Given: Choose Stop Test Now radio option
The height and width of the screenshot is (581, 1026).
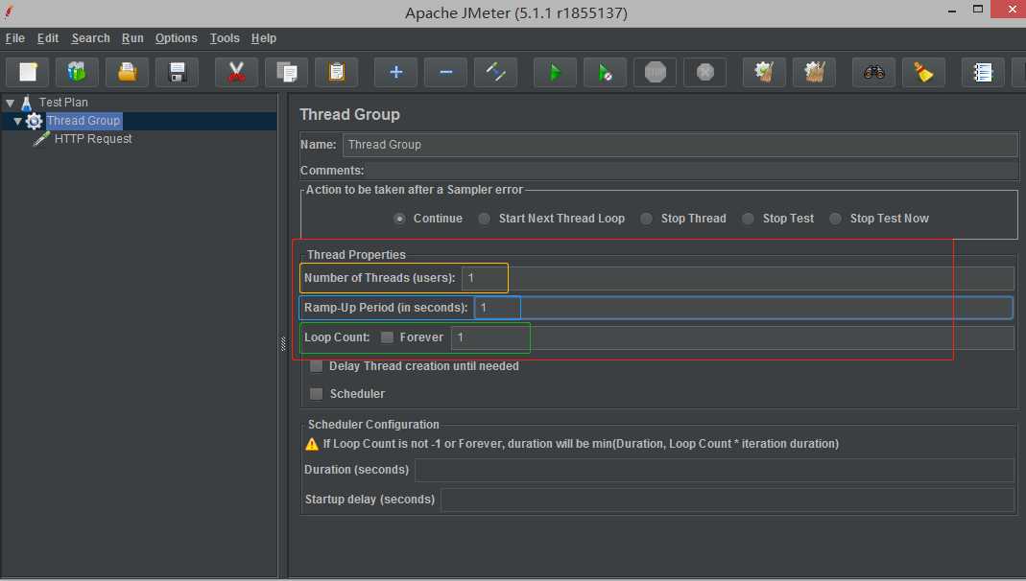Looking at the screenshot, I should [x=836, y=219].
